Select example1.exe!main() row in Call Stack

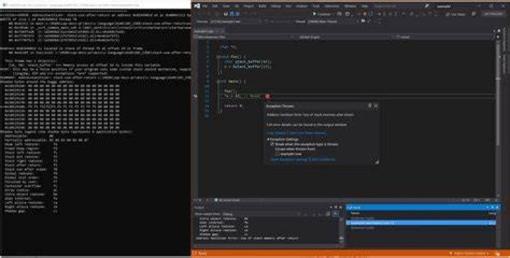point(421,223)
